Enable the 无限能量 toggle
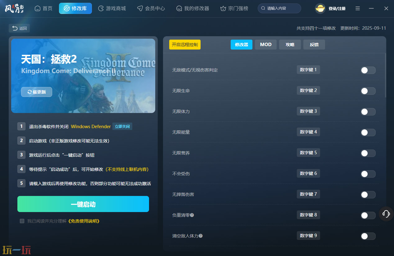The image size is (394, 256). pos(368,132)
